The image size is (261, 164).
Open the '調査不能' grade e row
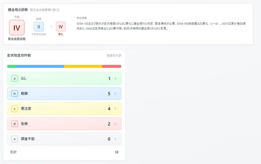coord(64,139)
